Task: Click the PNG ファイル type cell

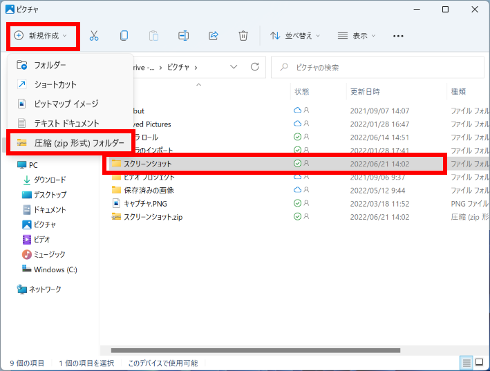Action: 470,204
